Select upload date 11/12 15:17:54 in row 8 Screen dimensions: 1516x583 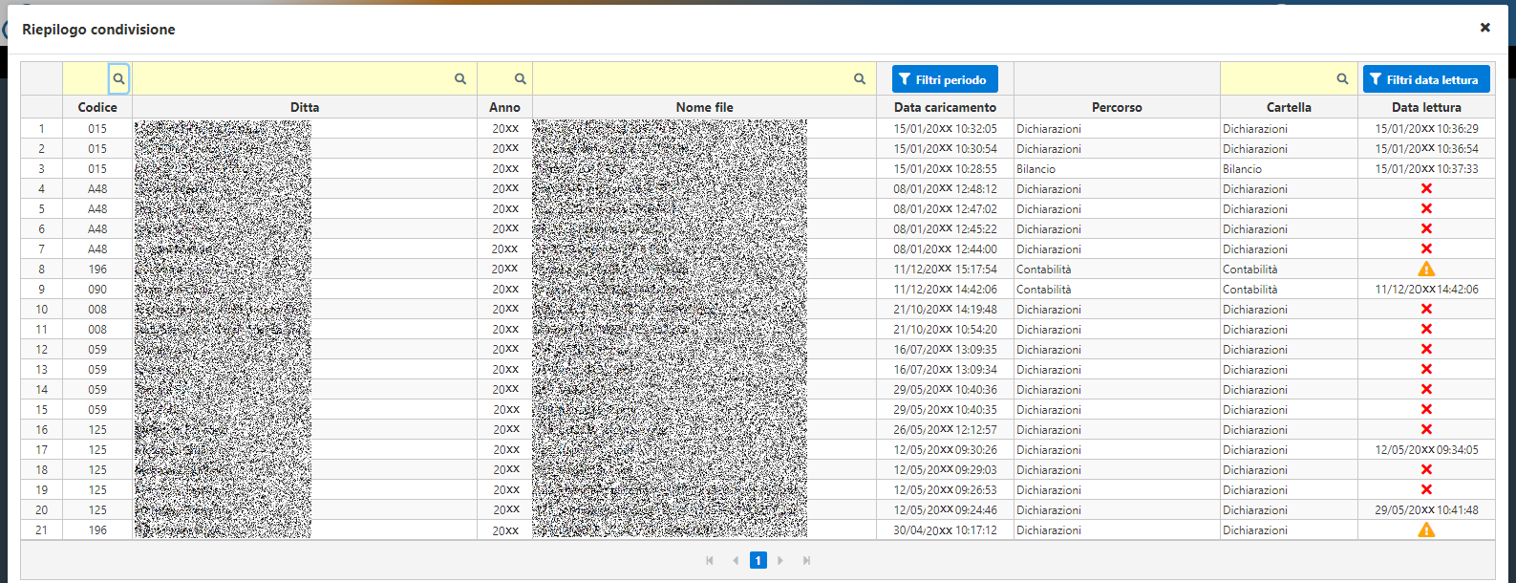(x=945, y=269)
